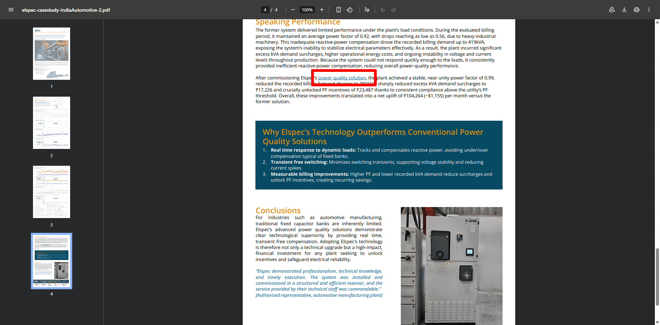Screen dimensions: 660x325
Task: Print the document
Action: (637, 10)
